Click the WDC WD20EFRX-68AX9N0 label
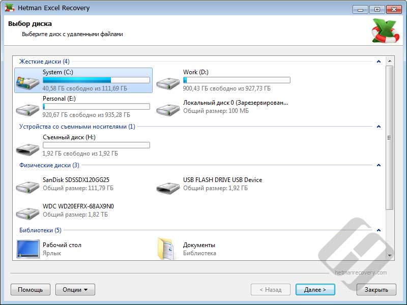Screen dimensions: 407x305 78,206
